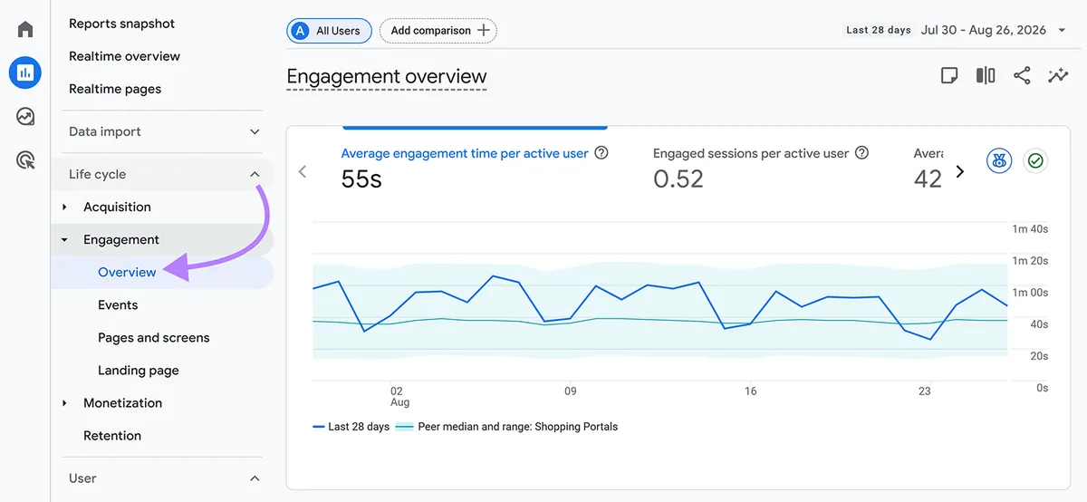Viewport: 1087px width, 502px height.
Task: Click help icon beside Average engagement time
Action: pyautogui.click(x=601, y=153)
